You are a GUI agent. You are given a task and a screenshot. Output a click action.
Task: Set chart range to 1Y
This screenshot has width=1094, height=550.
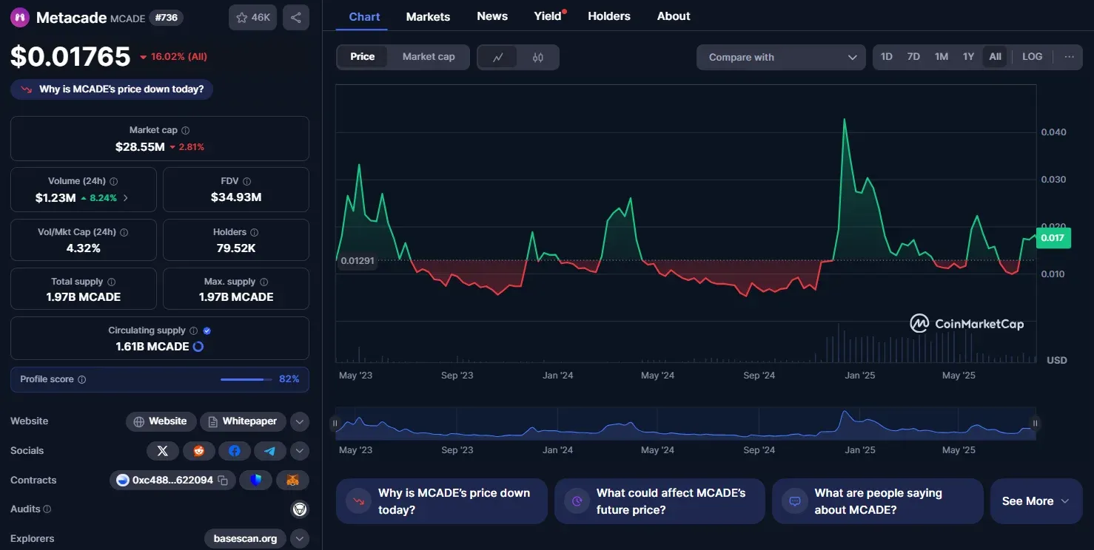click(x=968, y=57)
